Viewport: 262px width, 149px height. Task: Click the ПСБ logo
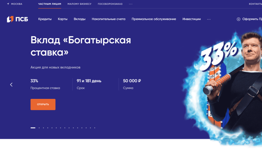click(17, 19)
